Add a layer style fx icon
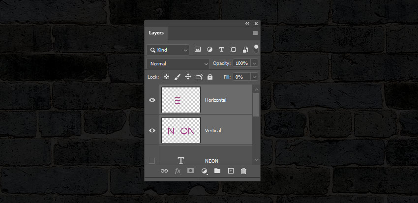Viewport: 418px width, 203px height. (x=178, y=171)
